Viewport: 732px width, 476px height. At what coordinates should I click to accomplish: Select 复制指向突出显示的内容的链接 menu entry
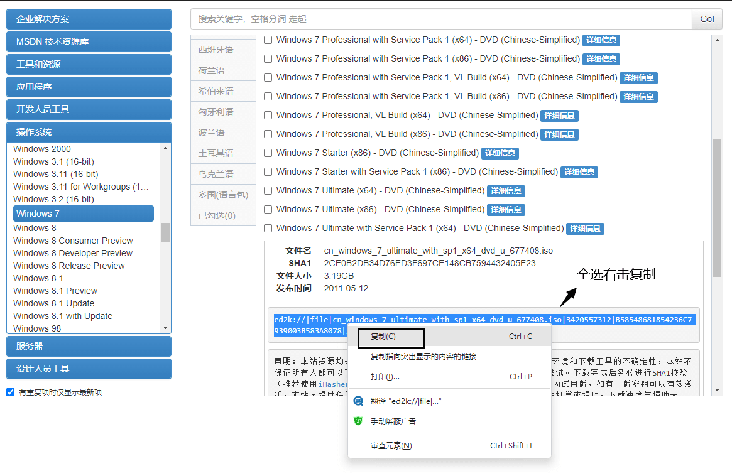pyautogui.click(x=449, y=357)
